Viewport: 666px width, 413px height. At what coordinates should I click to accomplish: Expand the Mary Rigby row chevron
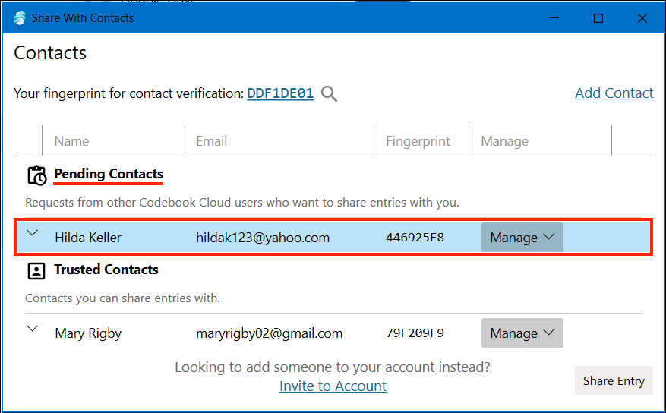click(x=33, y=329)
